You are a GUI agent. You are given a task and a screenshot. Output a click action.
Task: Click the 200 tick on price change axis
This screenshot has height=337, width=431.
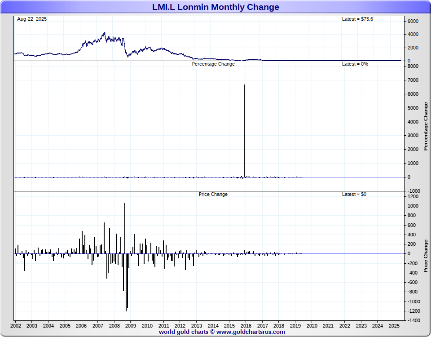click(x=412, y=244)
